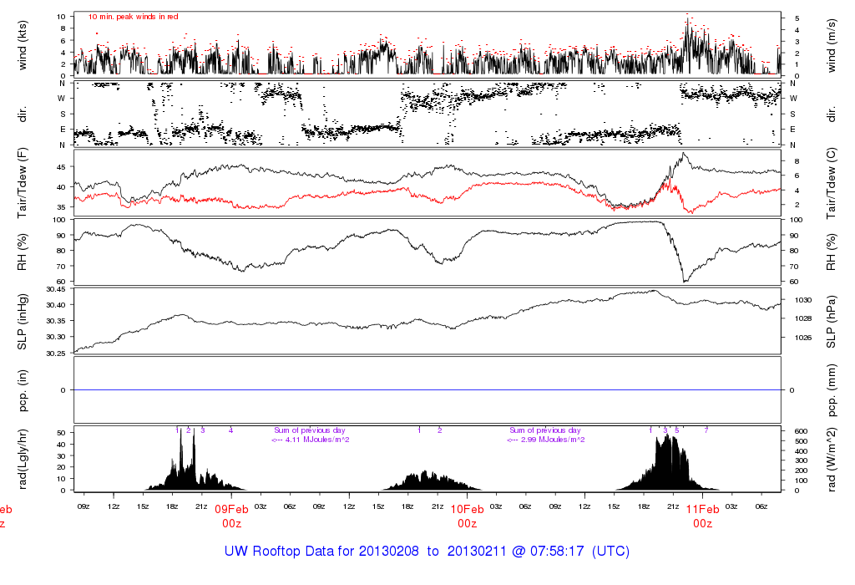The image size is (855, 585).
Task: Click the red '10Feb 00z' date label
Action: coord(467,516)
